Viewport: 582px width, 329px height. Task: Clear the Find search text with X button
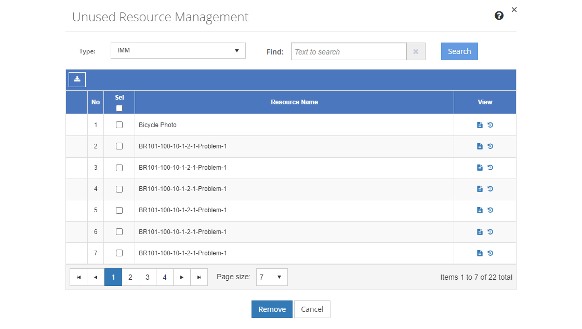416,51
